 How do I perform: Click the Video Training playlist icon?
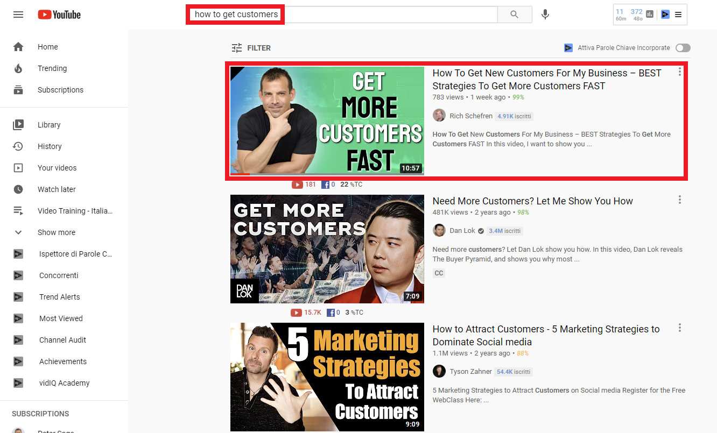[x=18, y=211]
